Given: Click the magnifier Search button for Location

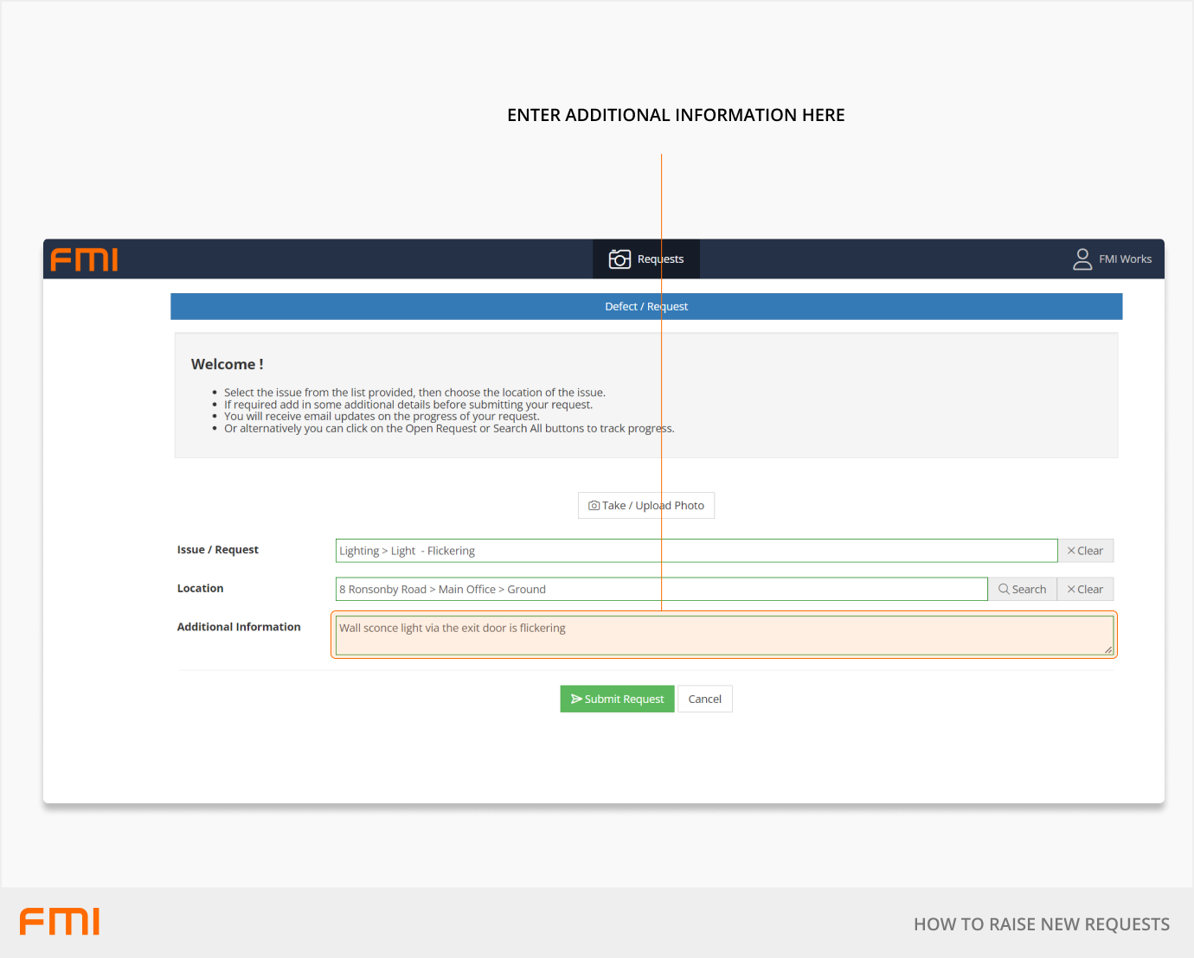Looking at the screenshot, I should 1022,590.
